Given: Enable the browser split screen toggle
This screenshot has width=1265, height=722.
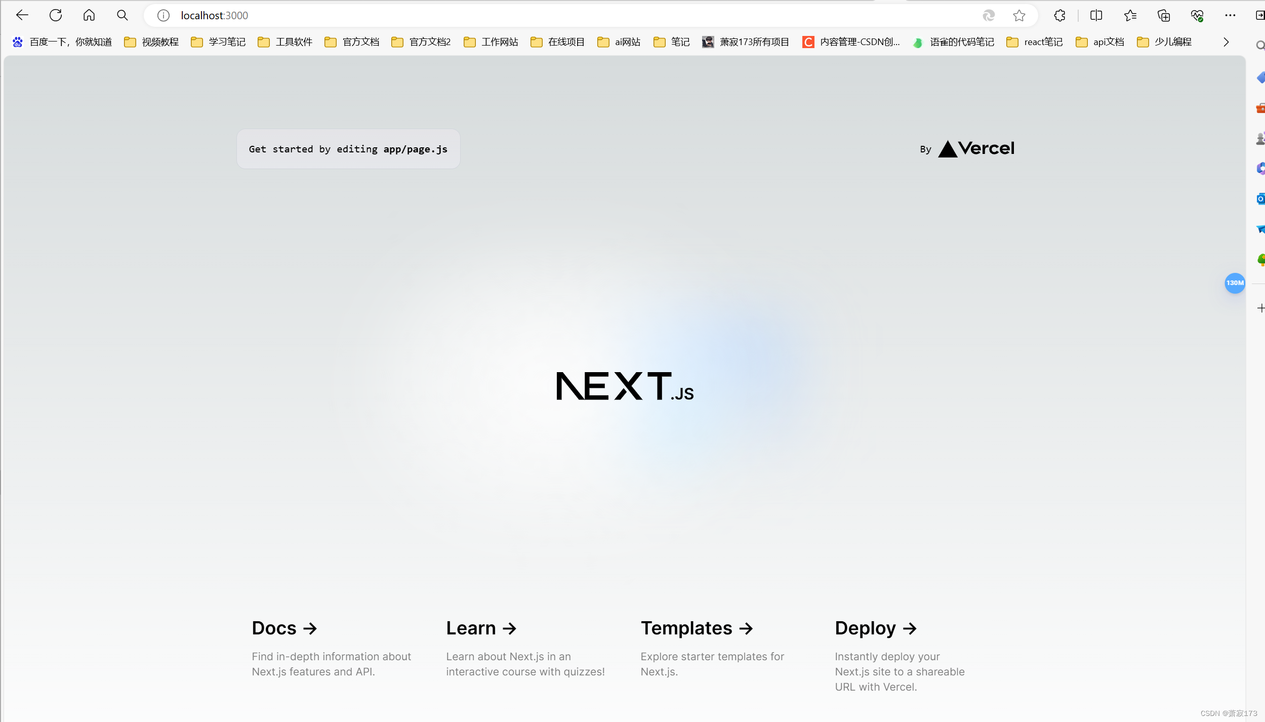Looking at the screenshot, I should pos(1096,16).
